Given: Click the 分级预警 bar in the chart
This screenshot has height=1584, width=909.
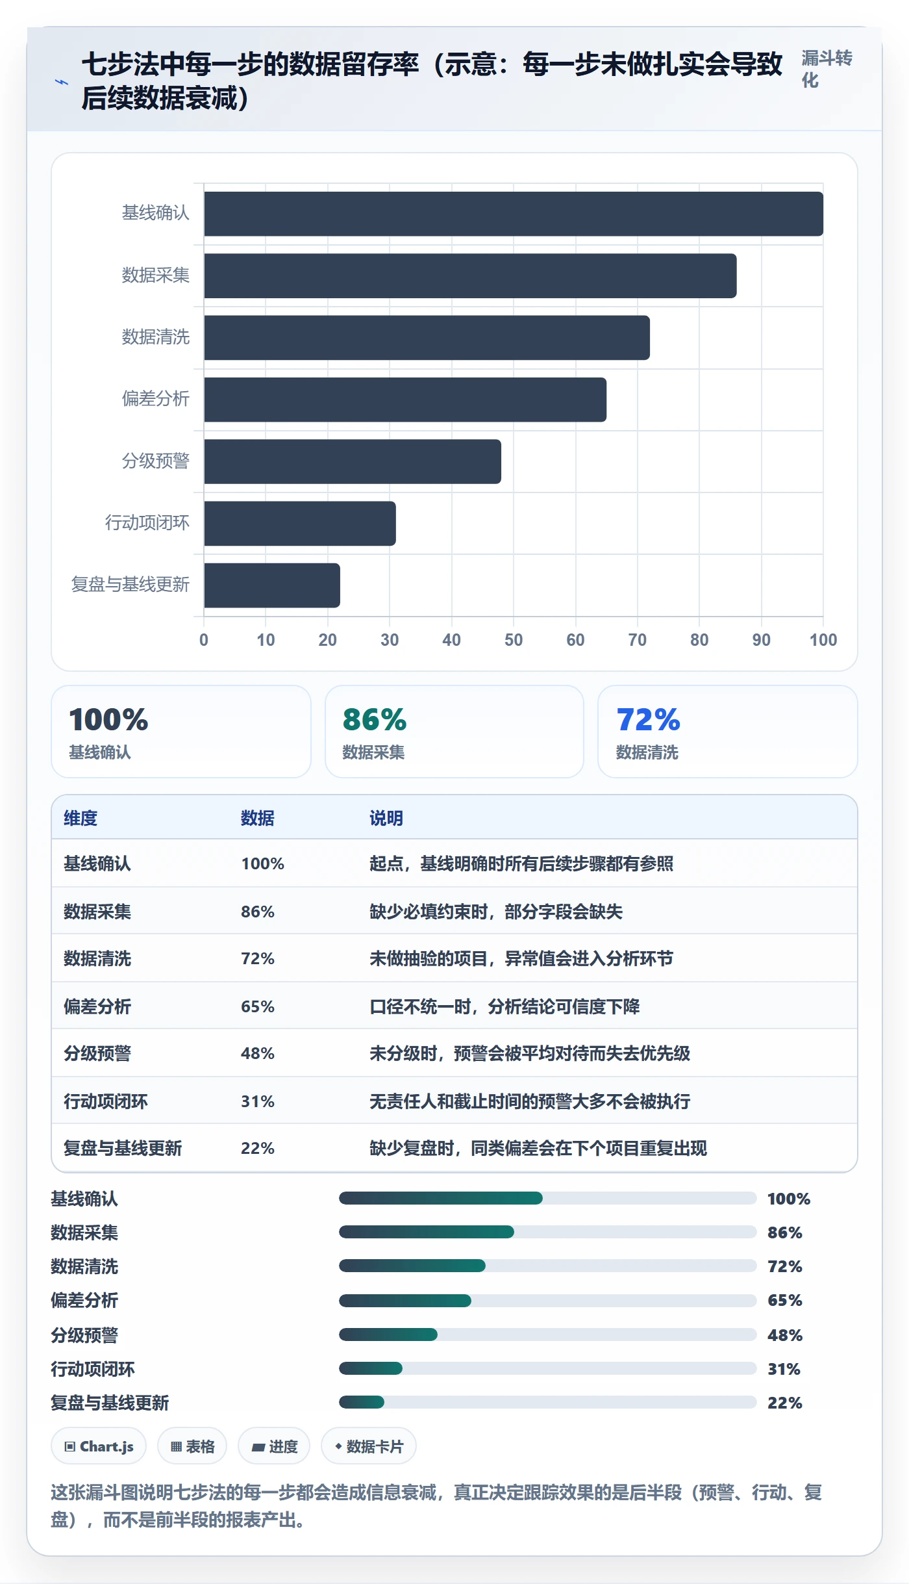Looking at the screenshot, I should click(x=353, y=461).
